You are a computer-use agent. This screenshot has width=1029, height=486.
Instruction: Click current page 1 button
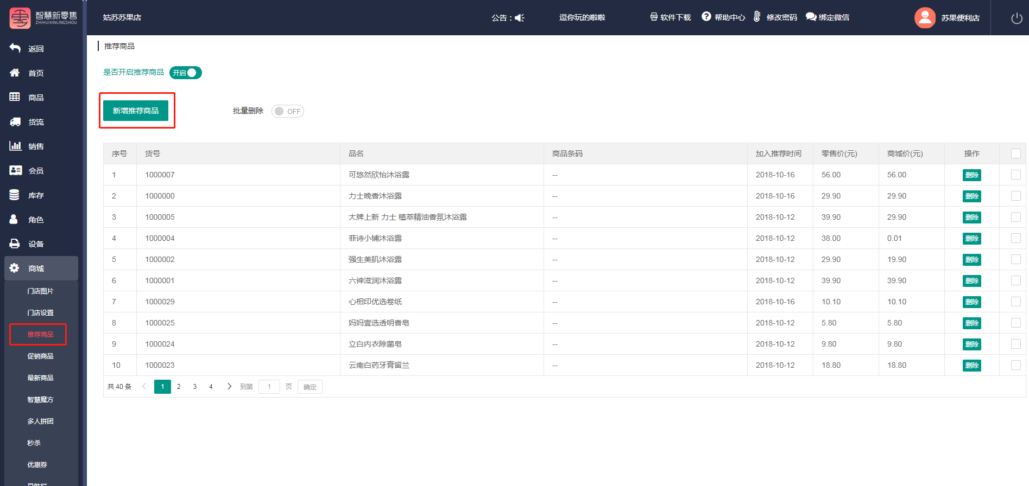click(162, 386)
